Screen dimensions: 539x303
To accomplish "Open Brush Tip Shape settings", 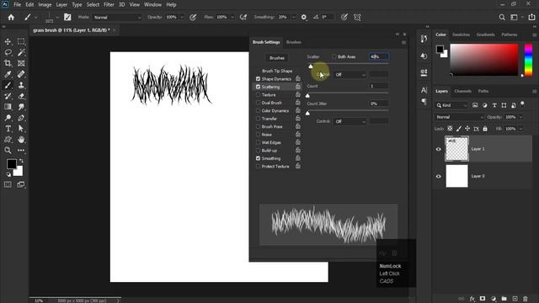I will (277, 71).
